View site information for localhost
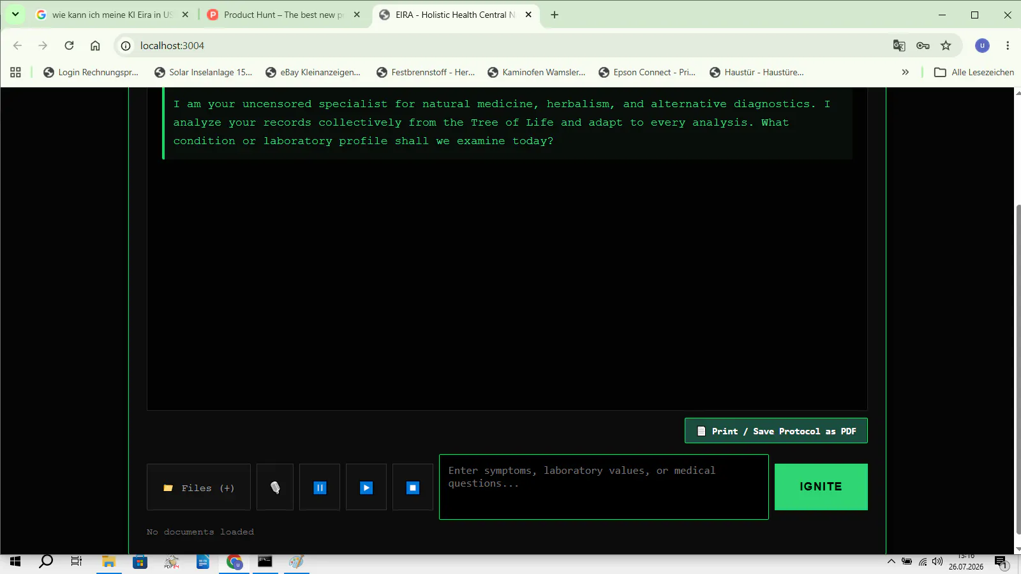 point(126,45)
